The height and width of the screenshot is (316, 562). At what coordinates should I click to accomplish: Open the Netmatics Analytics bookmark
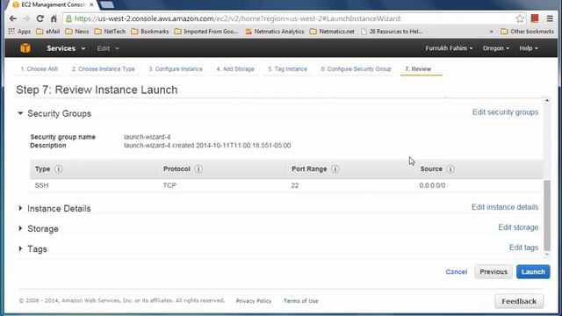click(275, 32)
